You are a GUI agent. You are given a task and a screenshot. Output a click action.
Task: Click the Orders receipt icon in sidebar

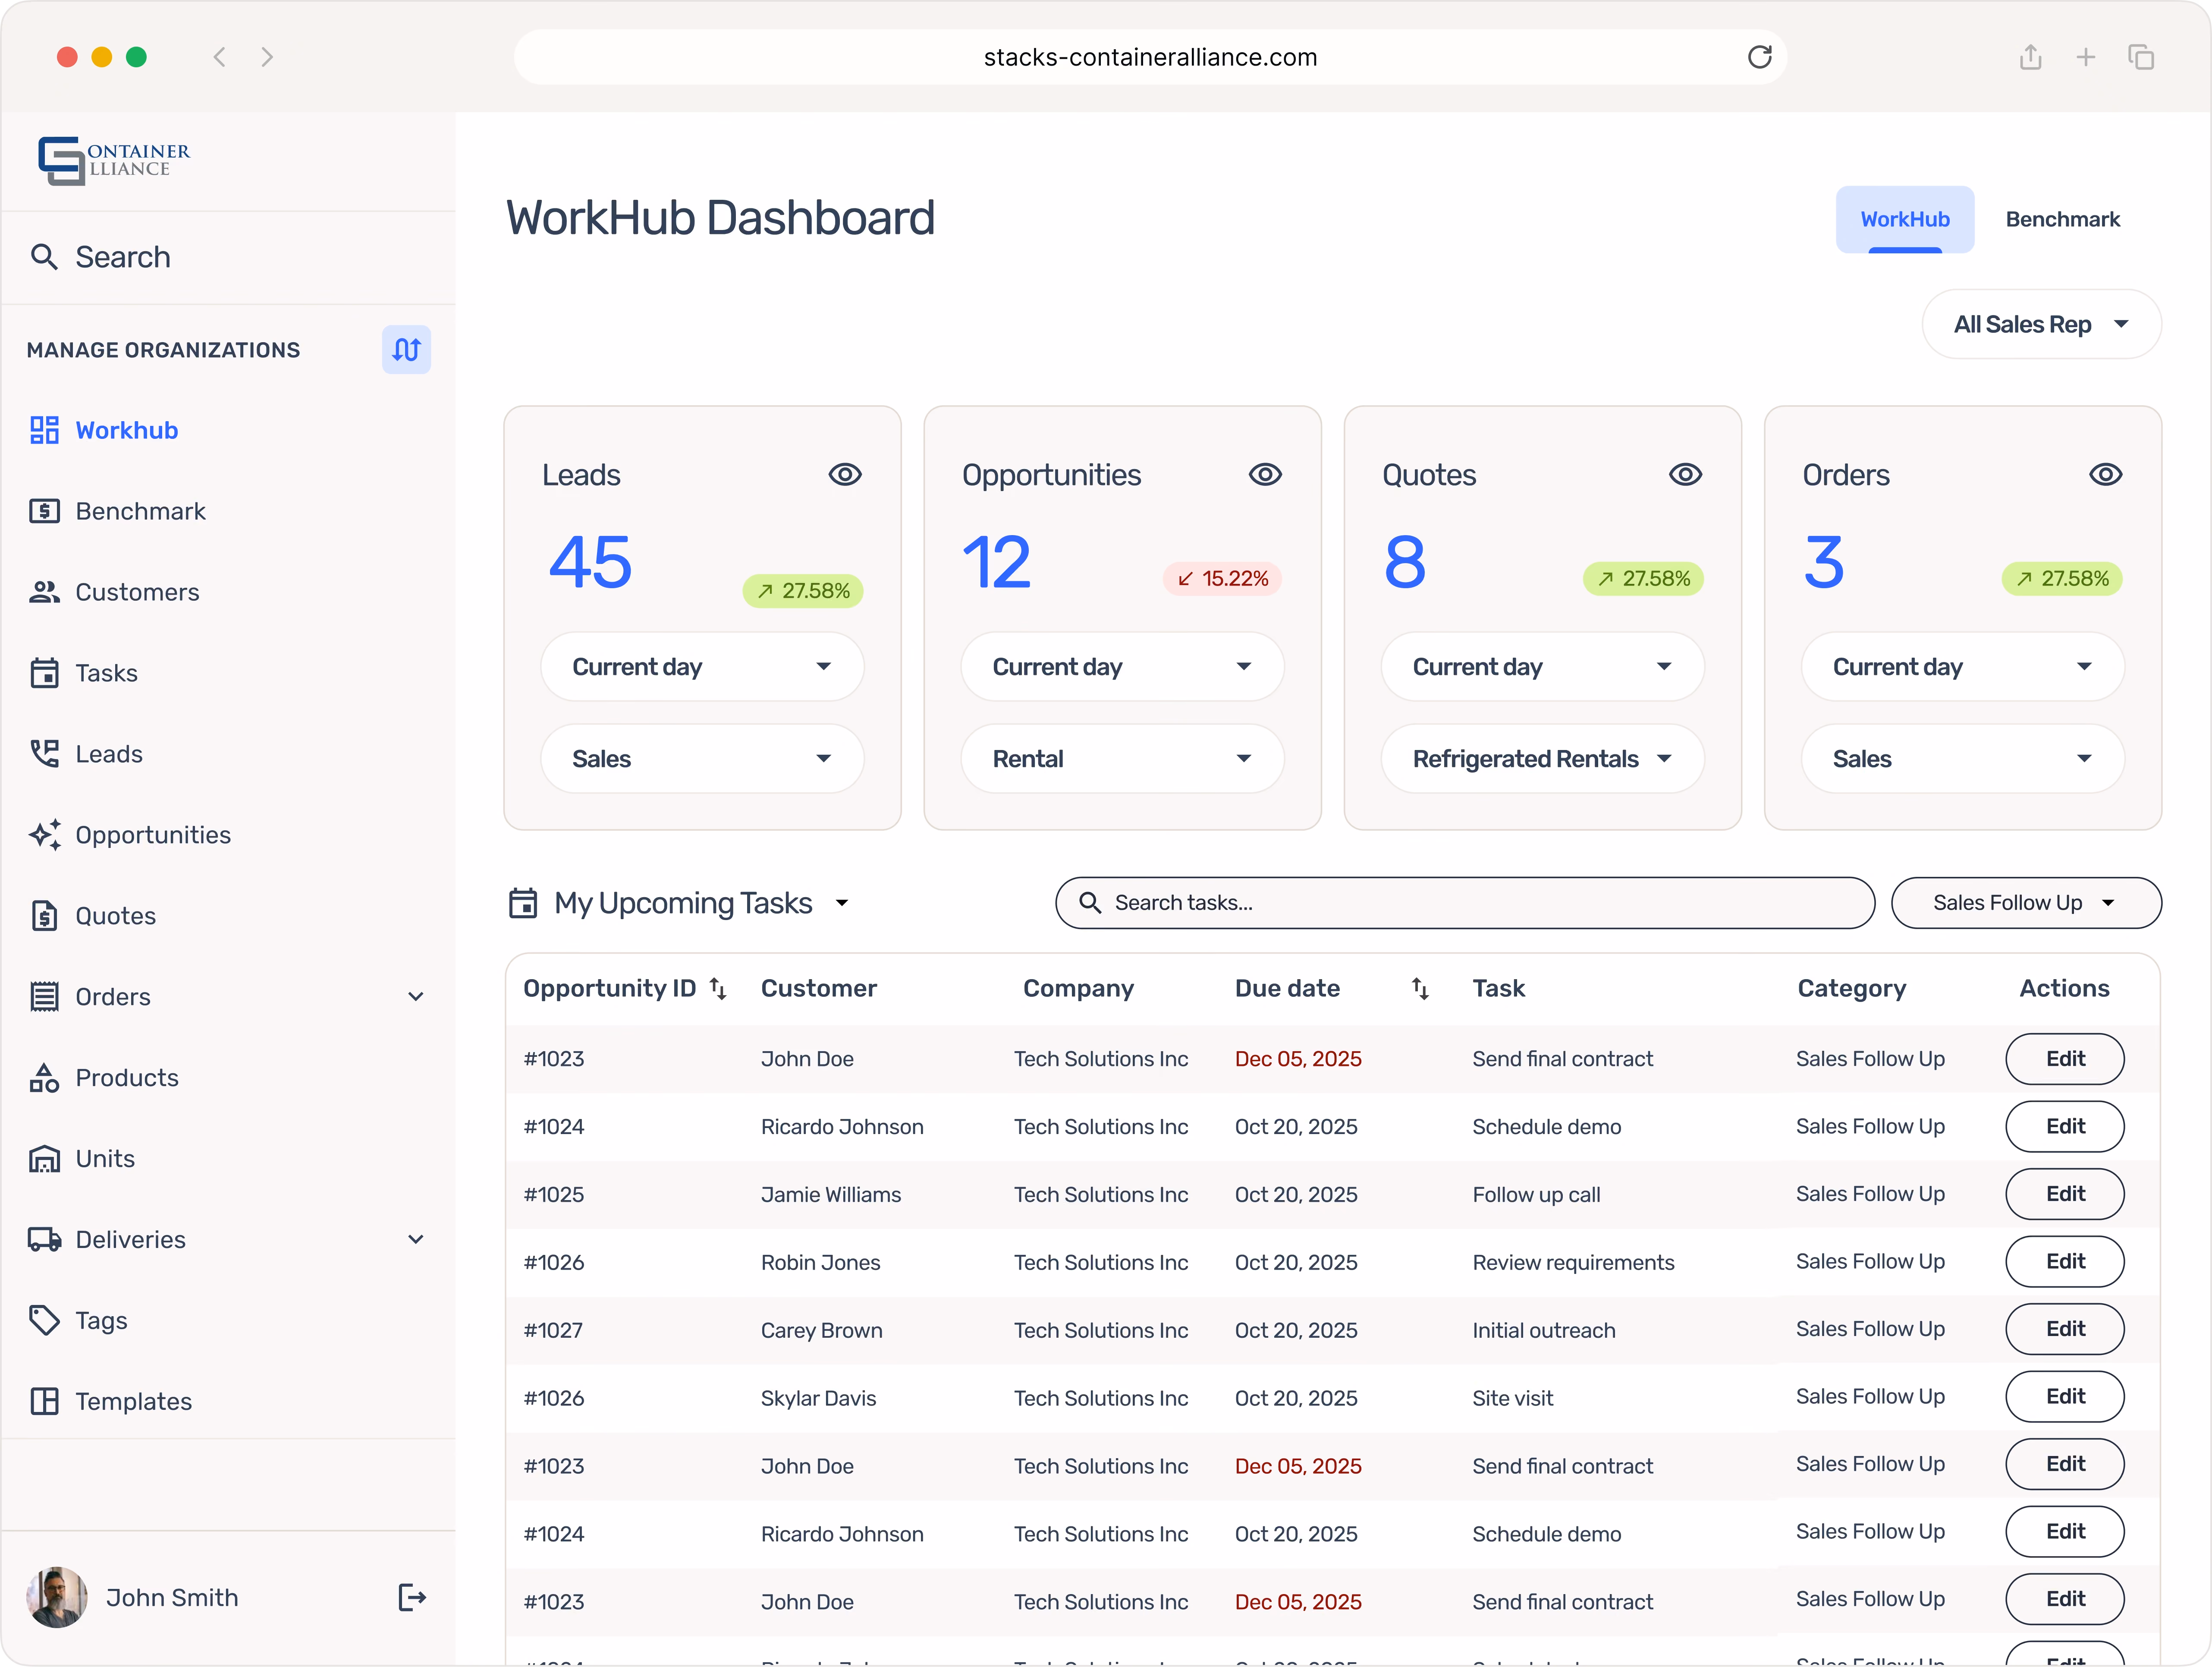[x=44, y=996]
